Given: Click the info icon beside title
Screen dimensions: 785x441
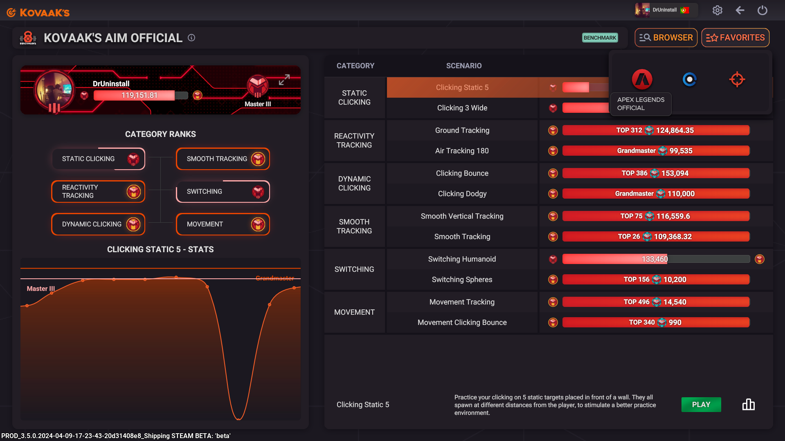Looking at the screenshot, I should click(x=191, y=38).
